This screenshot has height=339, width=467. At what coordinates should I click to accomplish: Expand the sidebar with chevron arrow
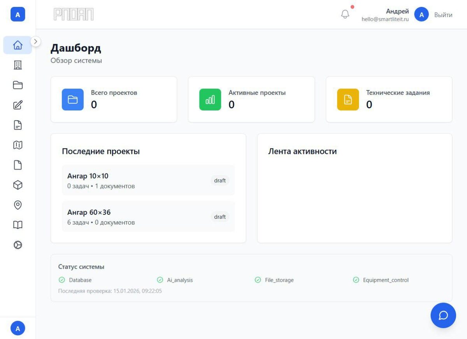pyautogui.click(x=36, y=41)
